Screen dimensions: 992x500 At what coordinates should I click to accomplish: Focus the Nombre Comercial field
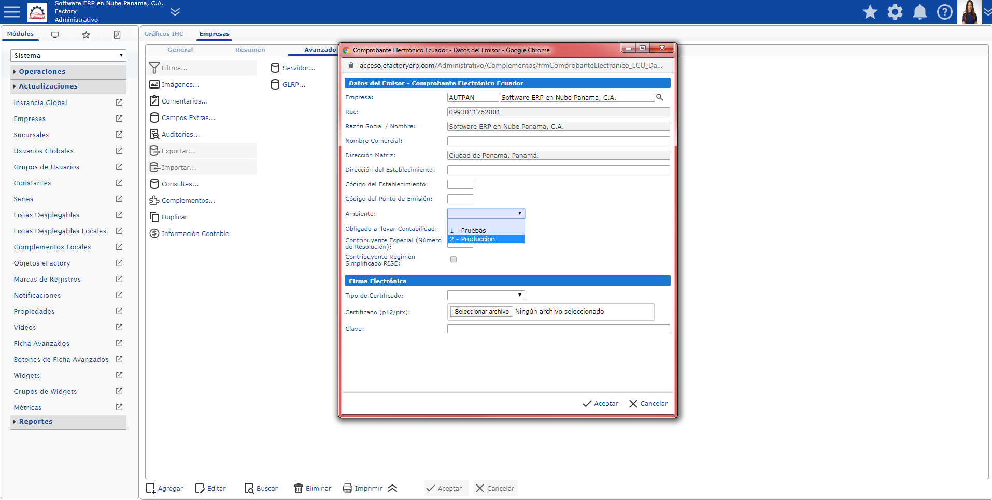point(558,141)
